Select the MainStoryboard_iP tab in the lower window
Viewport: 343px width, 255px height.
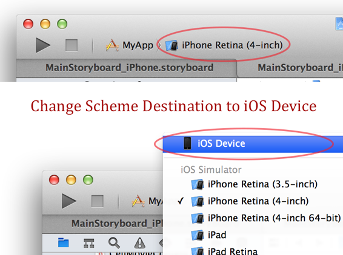tap(102, 224)
